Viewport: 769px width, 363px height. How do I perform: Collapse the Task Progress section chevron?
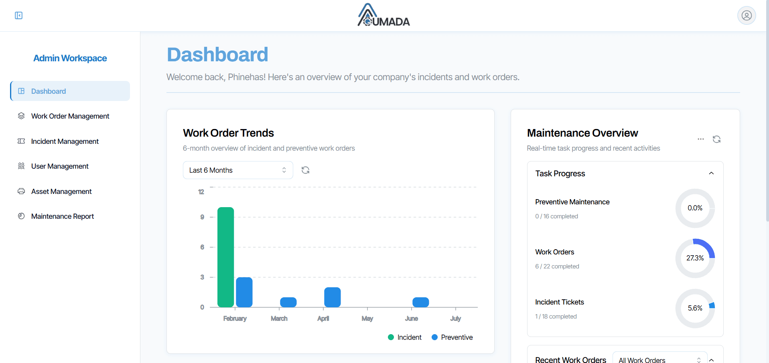pyautogui.click(x=711, y=173)
